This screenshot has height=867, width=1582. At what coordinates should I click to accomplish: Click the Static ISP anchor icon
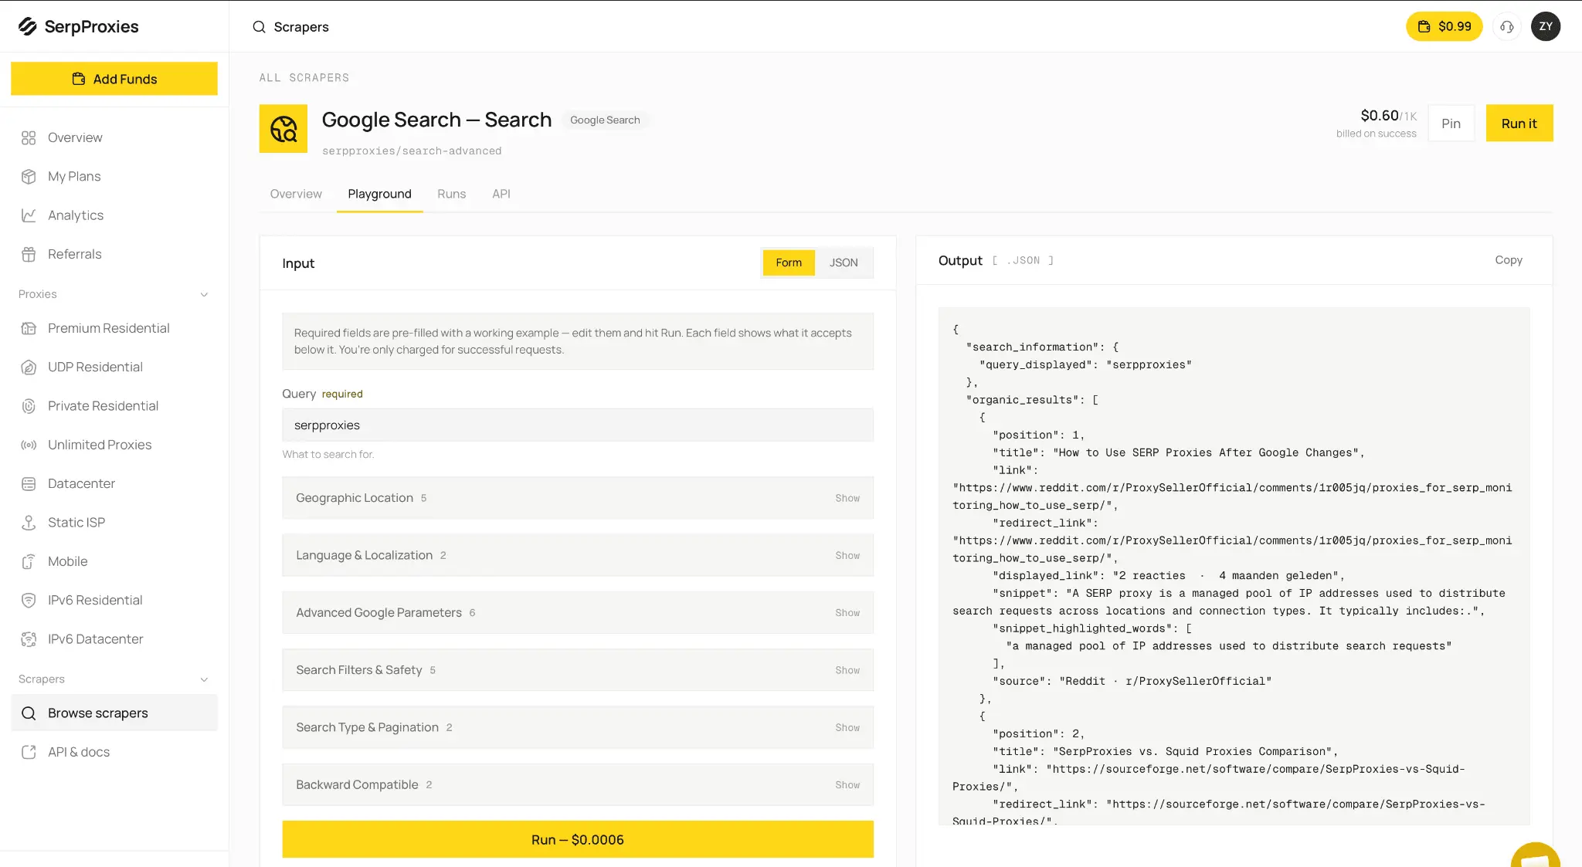29,523
